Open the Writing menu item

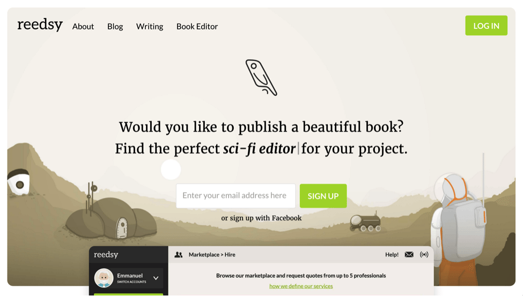(x=150, y=26)
